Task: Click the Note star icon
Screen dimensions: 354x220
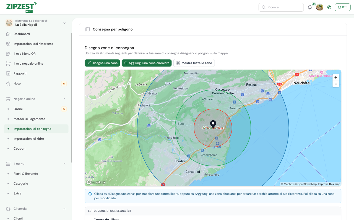Action: [8, 83]
